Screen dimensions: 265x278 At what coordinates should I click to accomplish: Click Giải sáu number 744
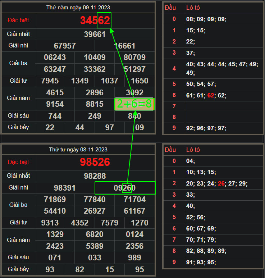pyautogui.click(x=55, y=116)
